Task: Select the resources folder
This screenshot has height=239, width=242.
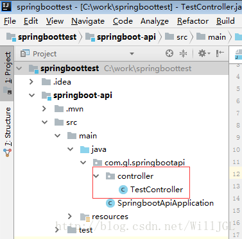Action: pos(121,217)
